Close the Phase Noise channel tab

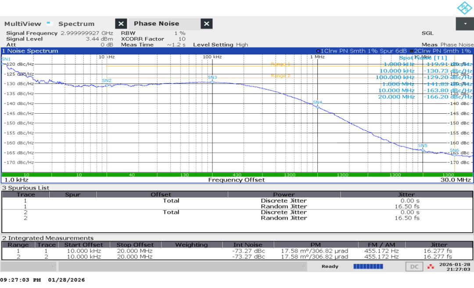pos(206,24)
